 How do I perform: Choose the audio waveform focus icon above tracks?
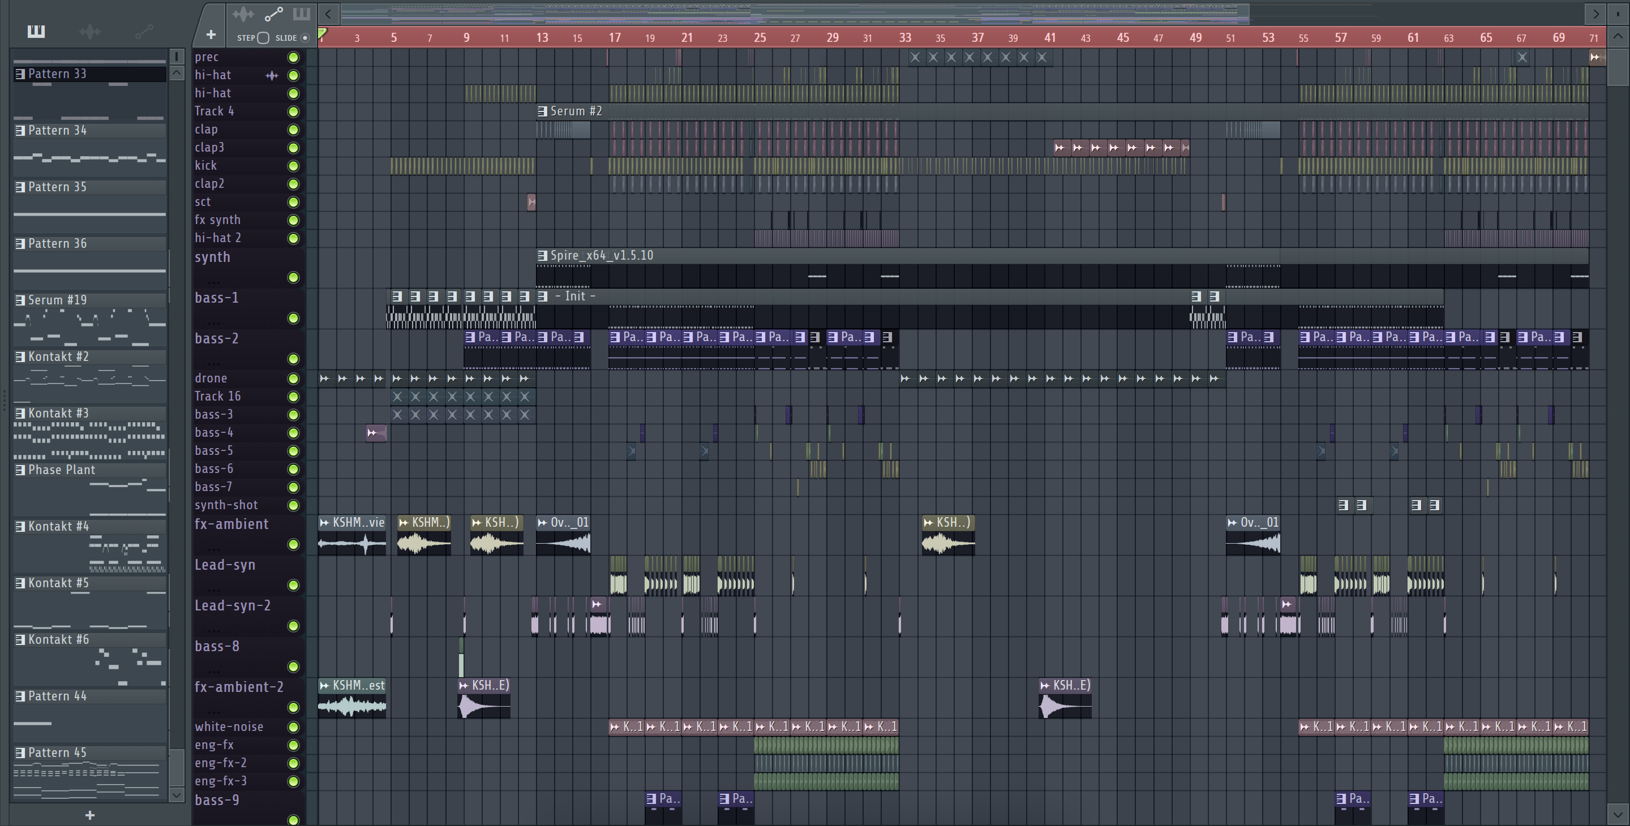point(243,14)
